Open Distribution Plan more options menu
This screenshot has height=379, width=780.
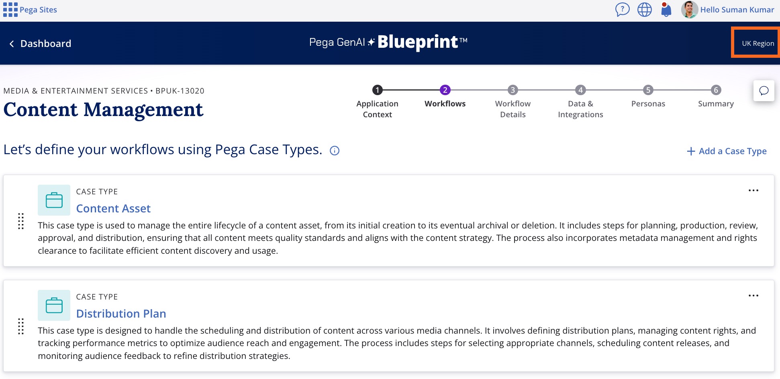coord(753,295)
